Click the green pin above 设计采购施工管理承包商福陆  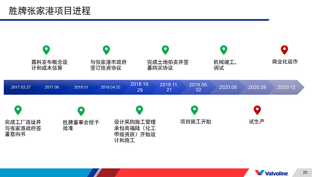coord(139,110)
